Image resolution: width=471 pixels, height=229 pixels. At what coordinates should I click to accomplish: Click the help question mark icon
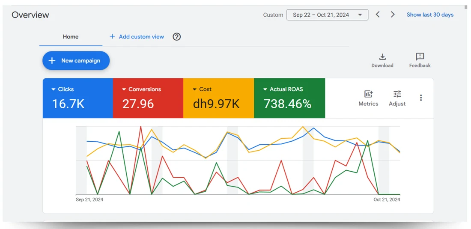coord(176,37)
